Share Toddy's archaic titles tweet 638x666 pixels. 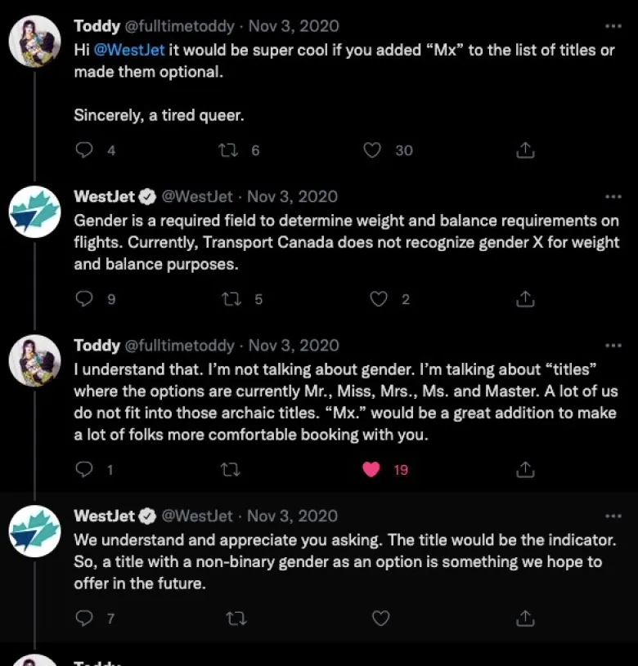point(526,470)
